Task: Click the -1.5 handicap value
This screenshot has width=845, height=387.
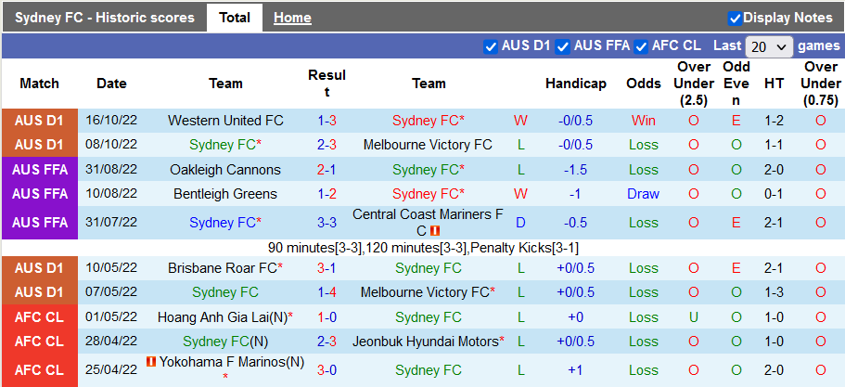Action: pos(576,170)
